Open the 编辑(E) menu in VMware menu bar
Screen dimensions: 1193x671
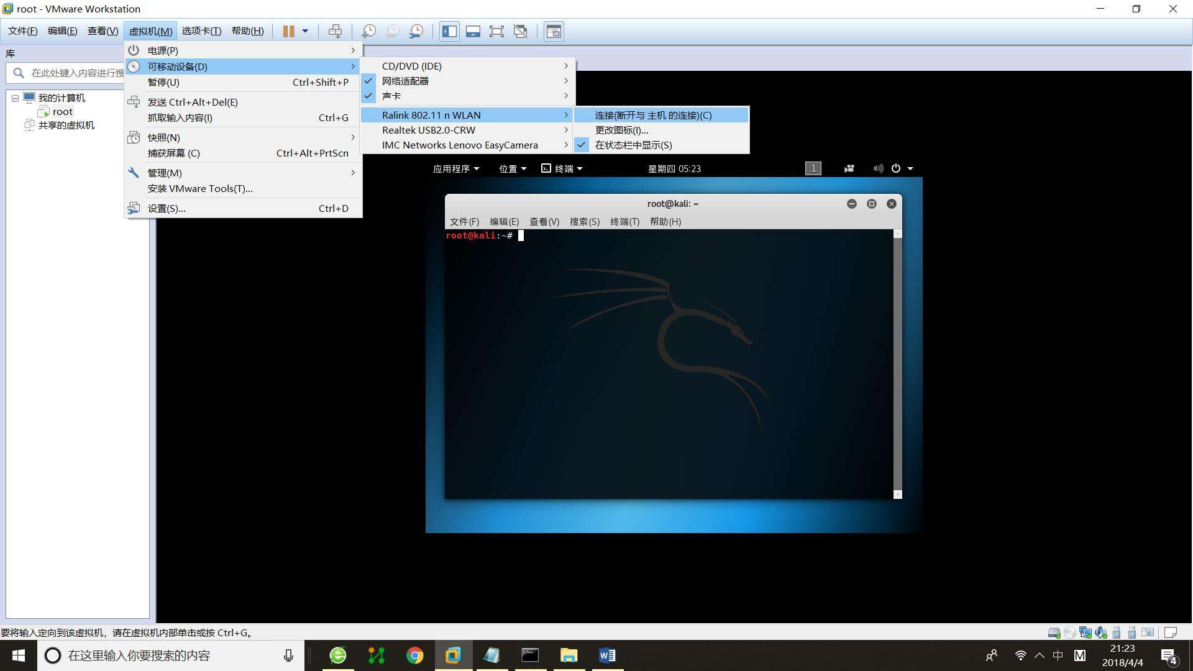tap(62, 31)
